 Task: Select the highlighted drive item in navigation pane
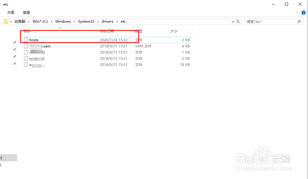pyautogui.click(x=9, y=158)
